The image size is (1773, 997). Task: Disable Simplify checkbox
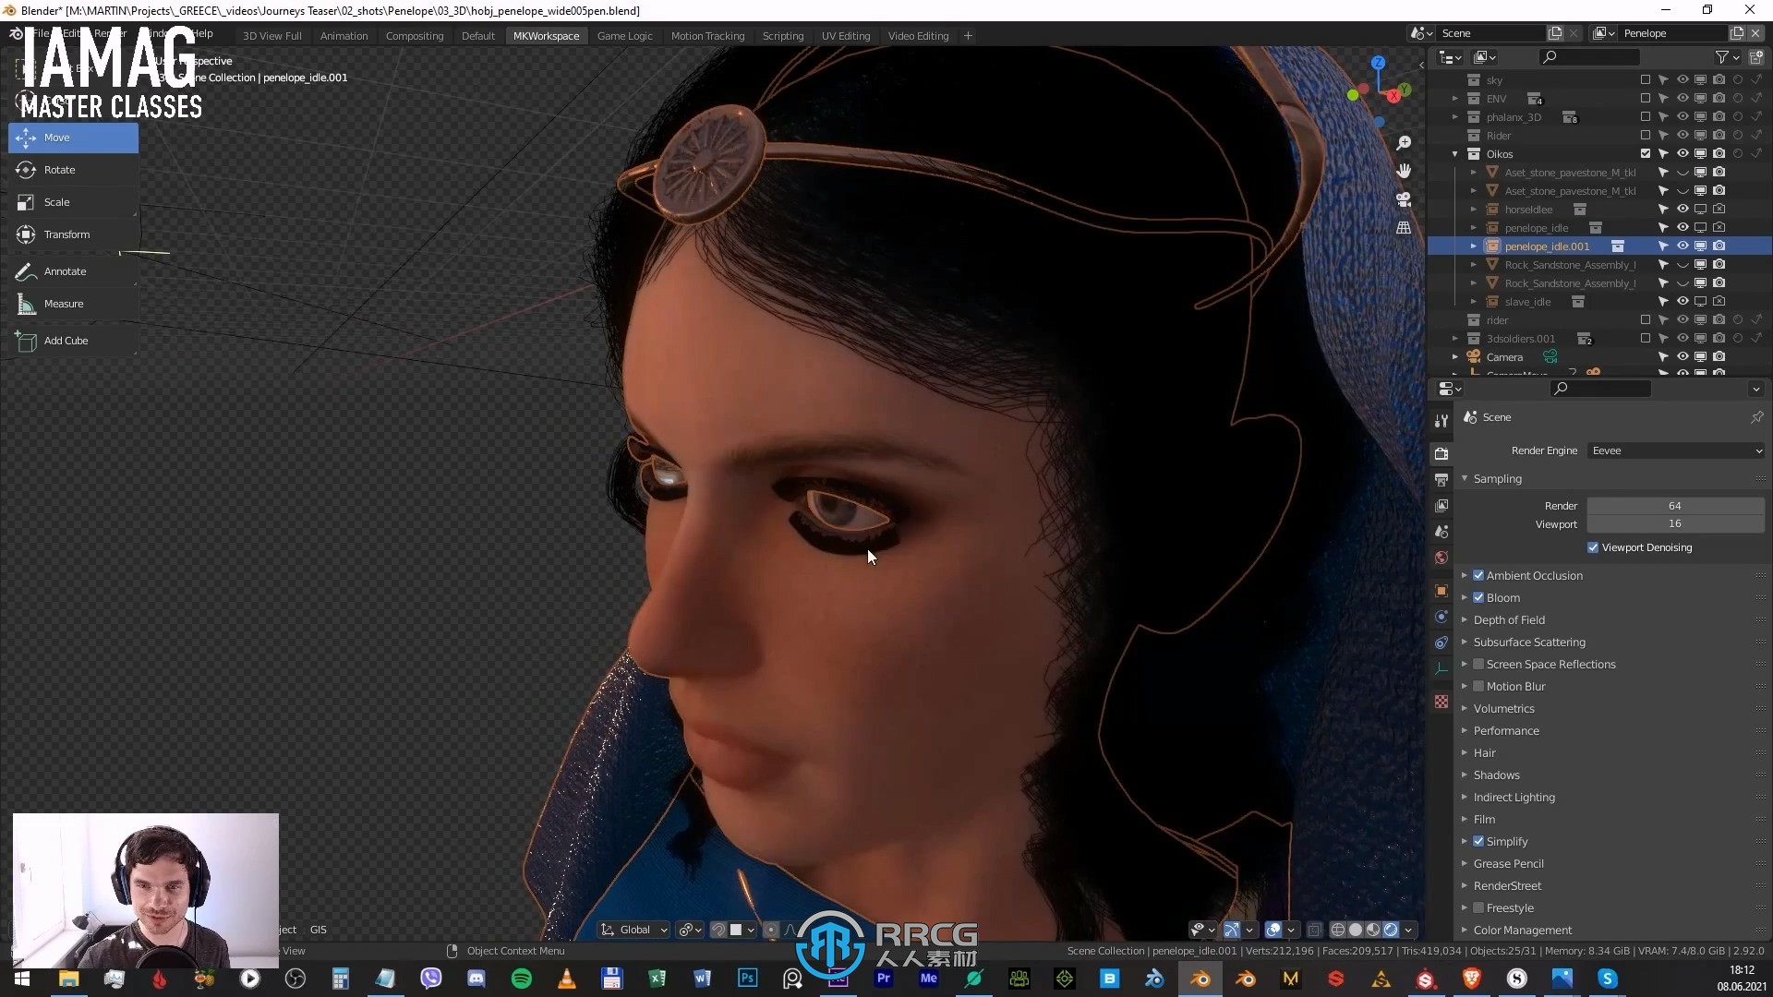[x=1478, y=841]
